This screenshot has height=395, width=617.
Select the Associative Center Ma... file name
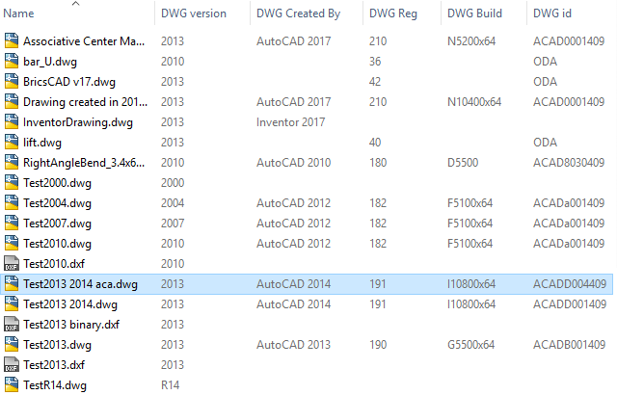84,41
